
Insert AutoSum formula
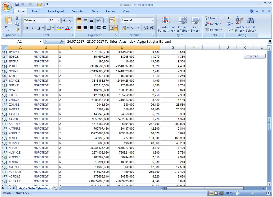pos(229,18)
